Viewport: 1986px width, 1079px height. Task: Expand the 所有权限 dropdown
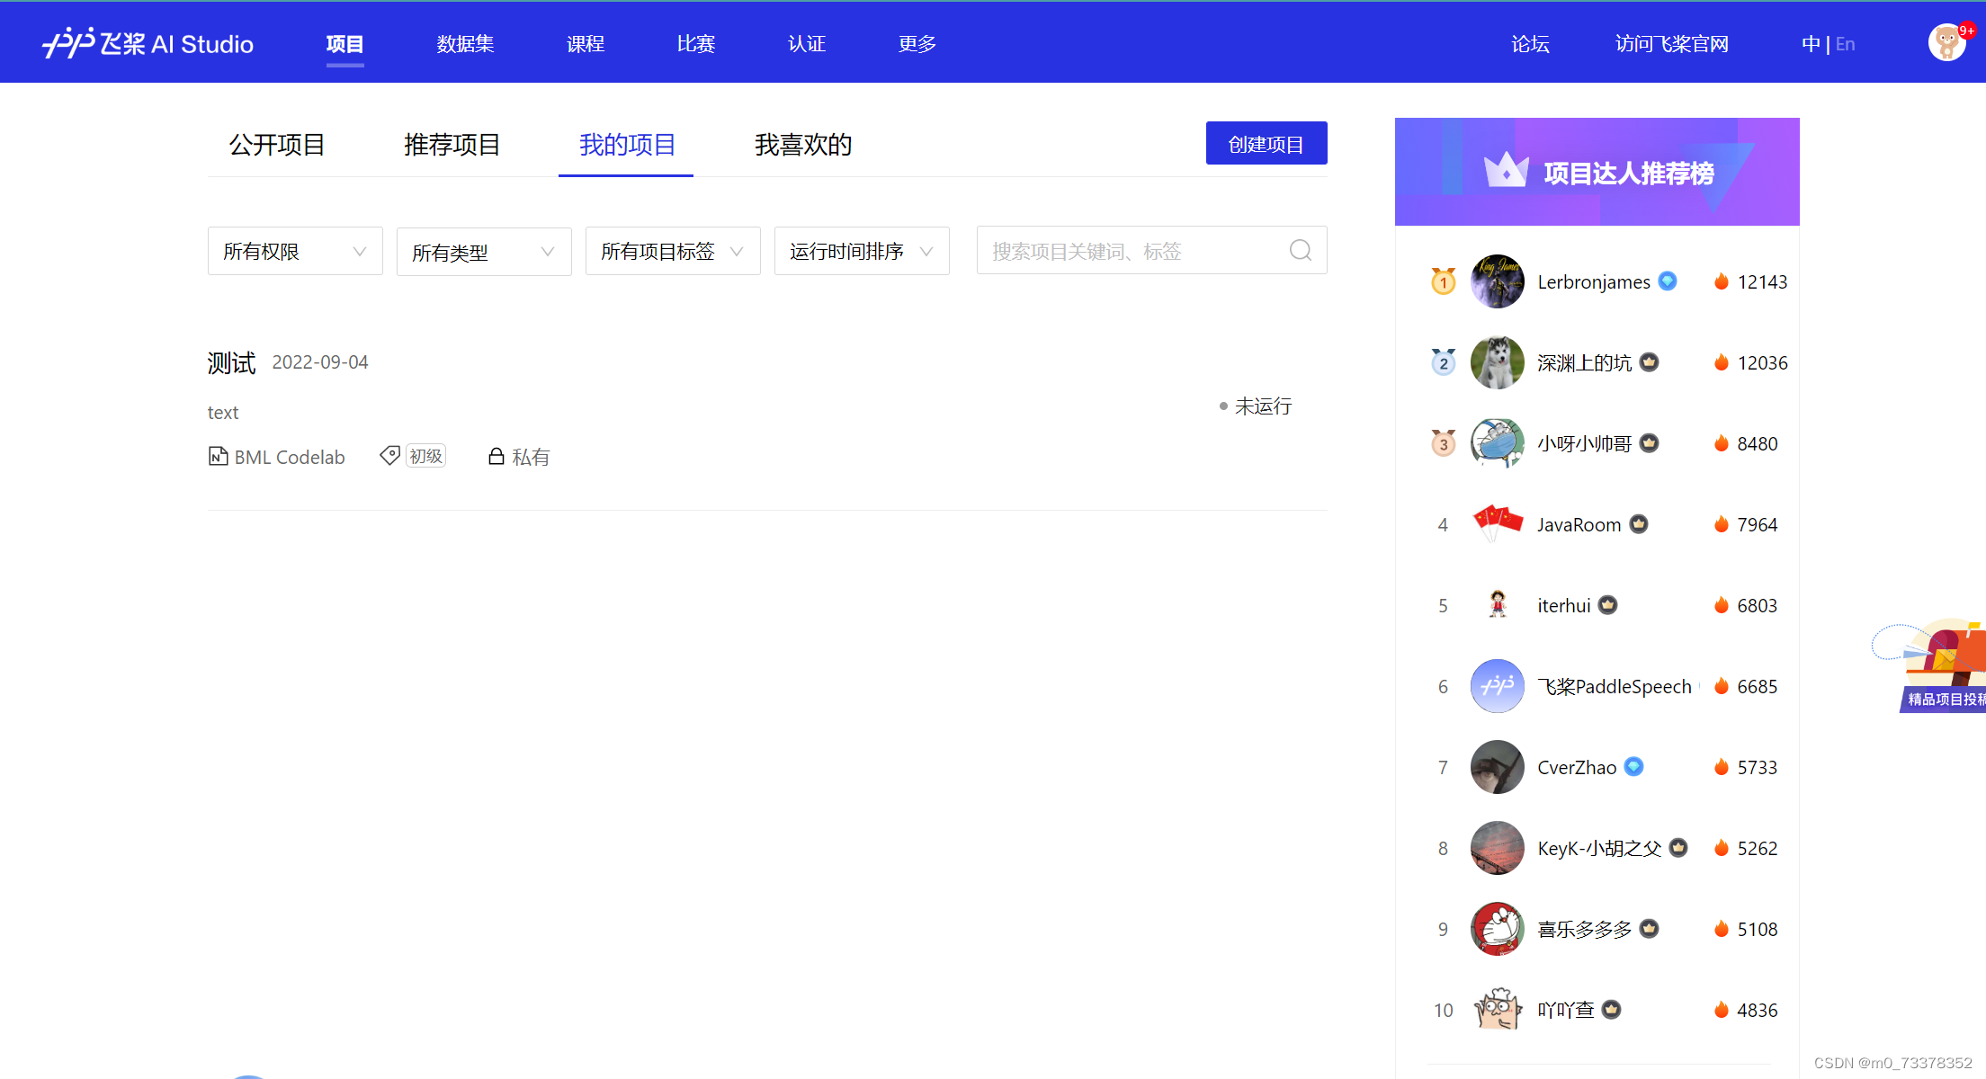click(x=295, y=251)
